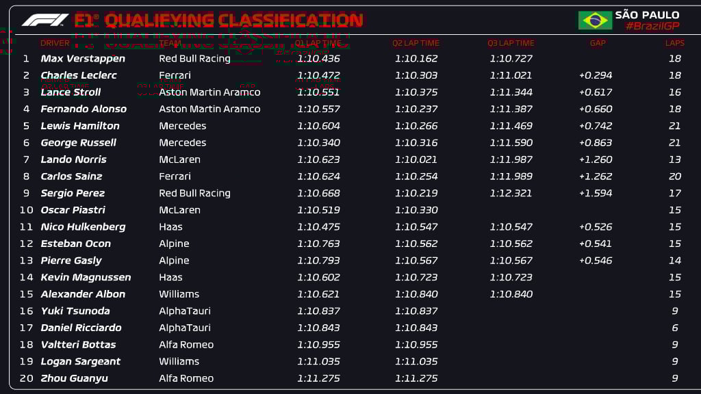The width and height of the screenshot is (701, 394).
Task: Click Fernando Alonso's Aston Martin Aramco team
Action: [209, 109]
